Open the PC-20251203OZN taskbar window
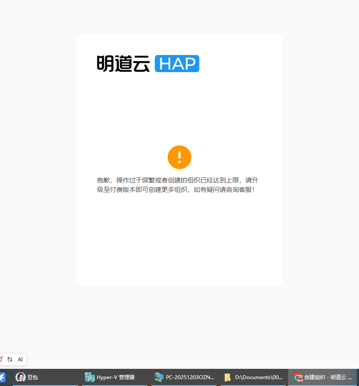 184,377
